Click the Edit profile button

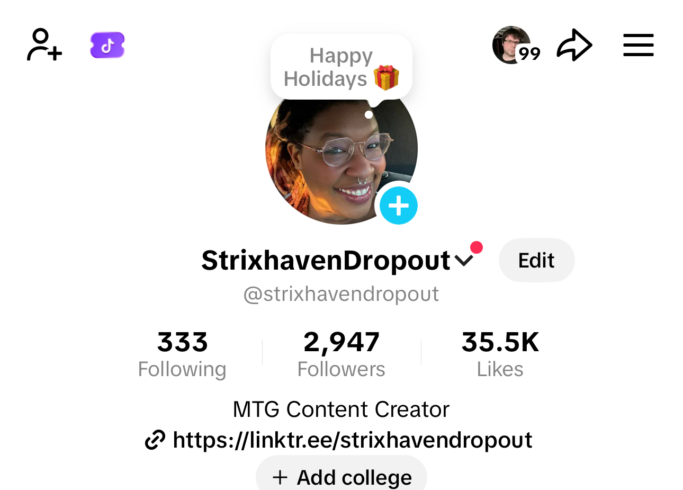(x=536, y=260)
